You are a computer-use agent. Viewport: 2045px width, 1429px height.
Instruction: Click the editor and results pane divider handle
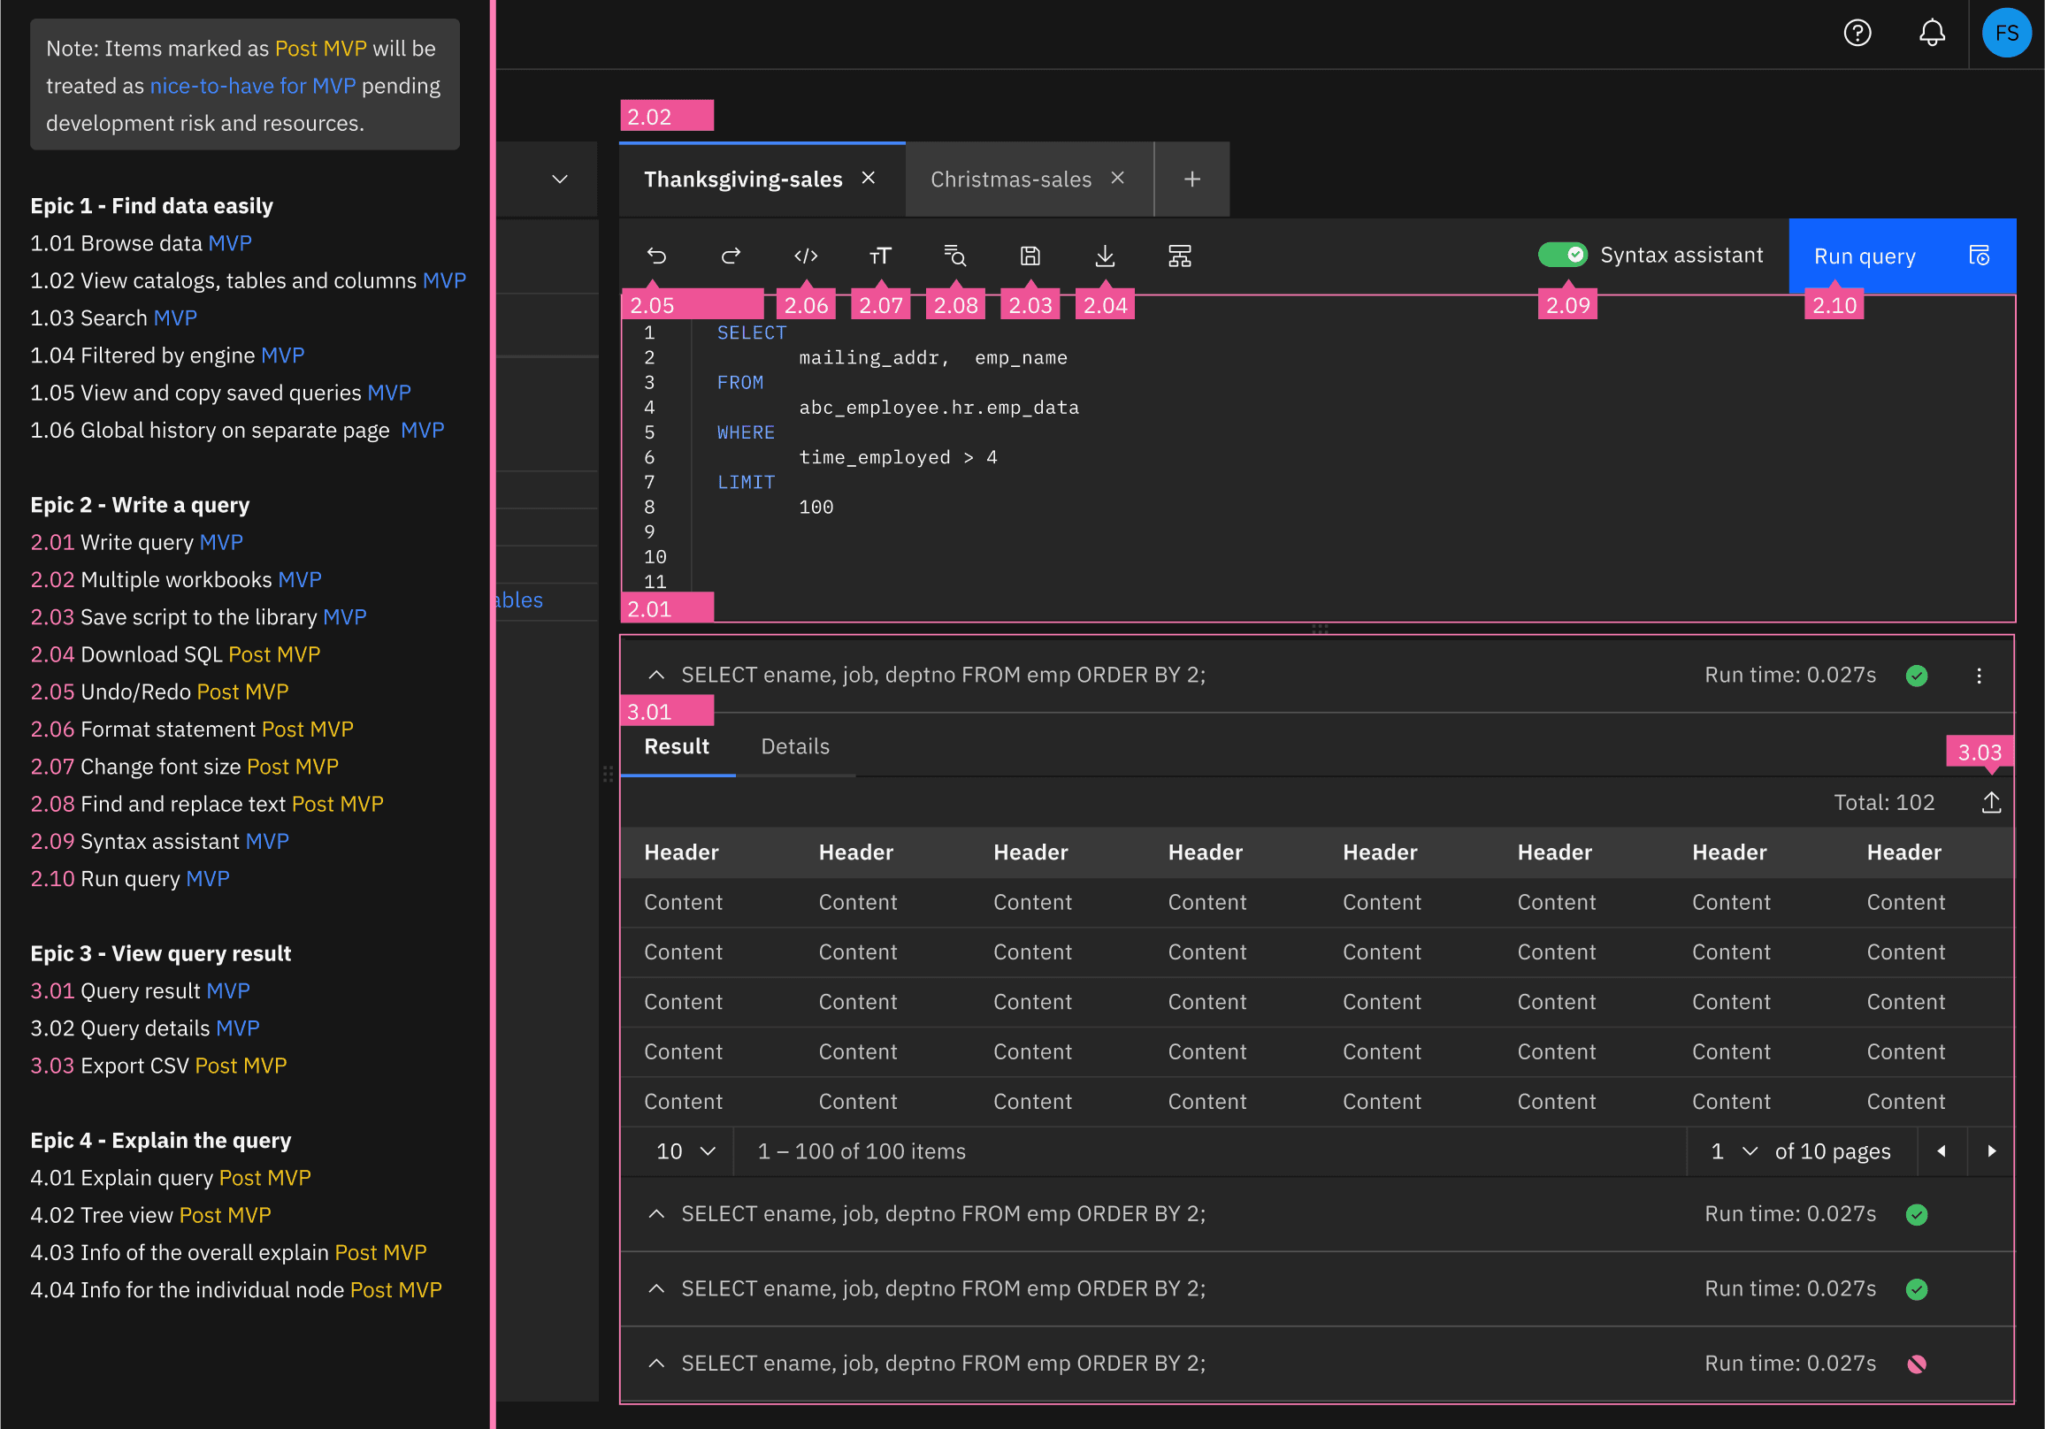(1320, 629)
